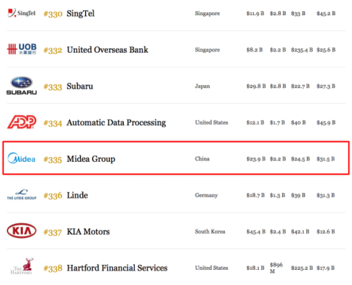This screenshot has width=352, height=285.
Task: Click the KIA oval logo
Action: (22, 230)
